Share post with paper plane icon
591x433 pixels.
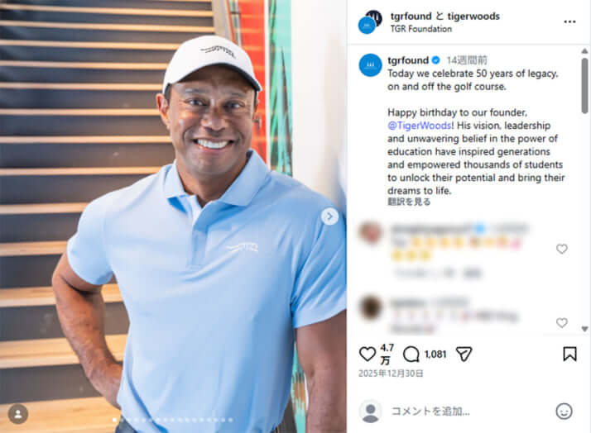coord(464,354)
